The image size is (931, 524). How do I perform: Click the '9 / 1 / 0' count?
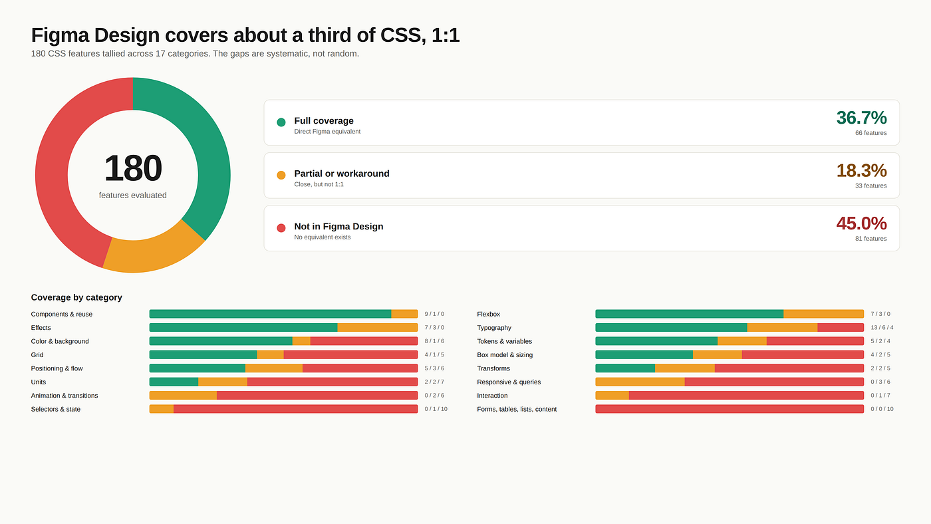tap(434, 314)
